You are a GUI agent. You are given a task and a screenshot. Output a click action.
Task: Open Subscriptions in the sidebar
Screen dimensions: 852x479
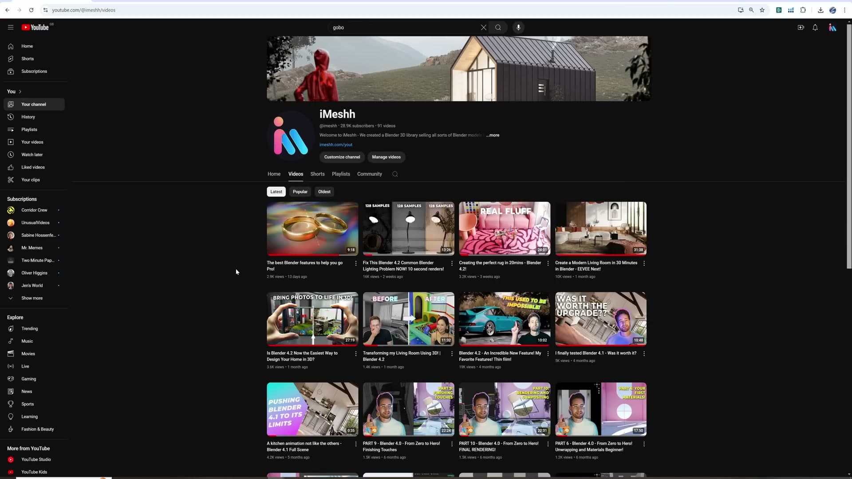34,71
